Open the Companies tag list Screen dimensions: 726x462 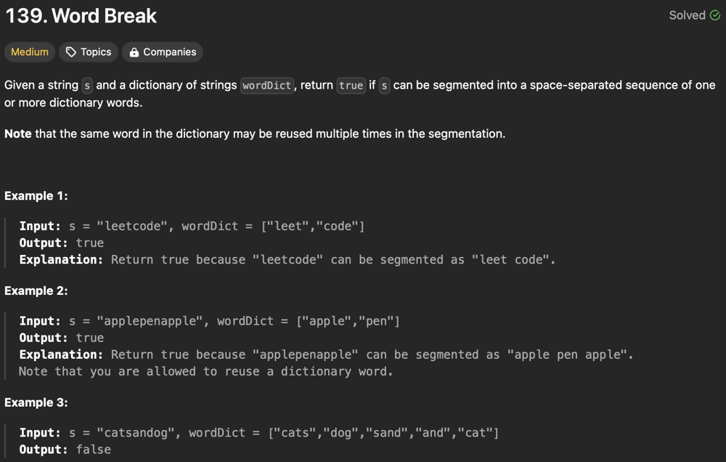coord(163,52)
